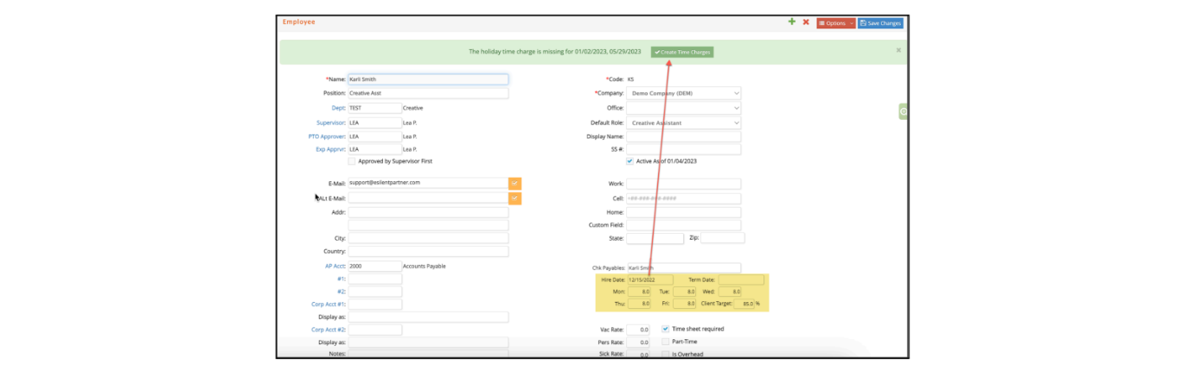
Task: Click the Exp Apprvr link label
Action: [330, 149]
